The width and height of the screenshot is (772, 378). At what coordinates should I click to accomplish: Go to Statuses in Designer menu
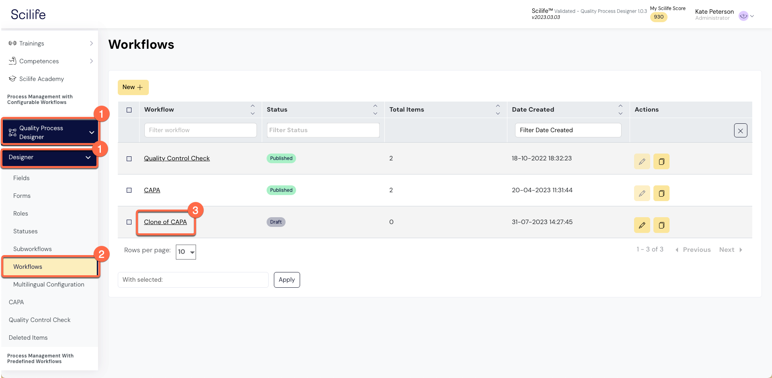(25, 231)
